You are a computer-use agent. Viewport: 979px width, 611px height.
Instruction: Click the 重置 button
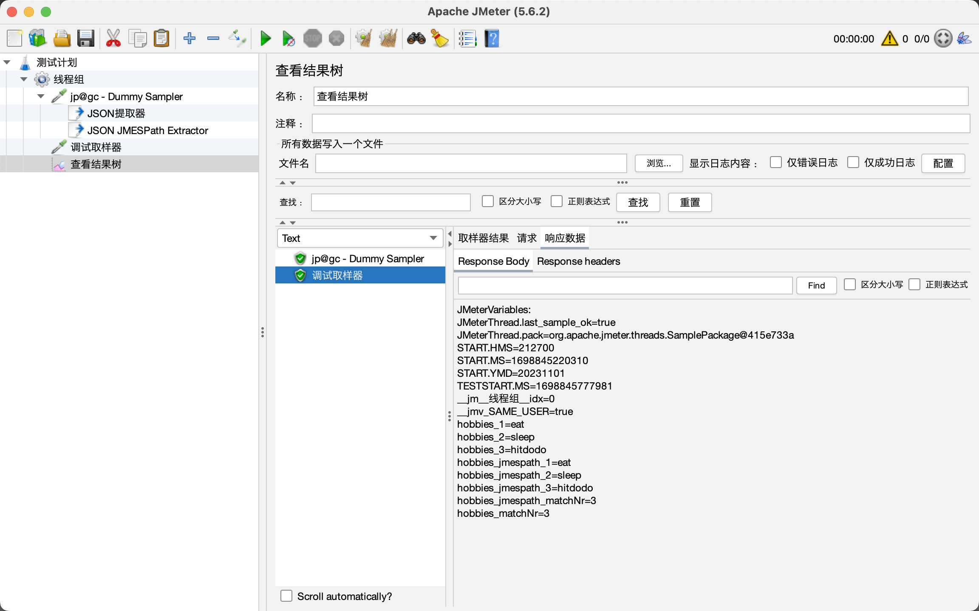pos(690,202)
